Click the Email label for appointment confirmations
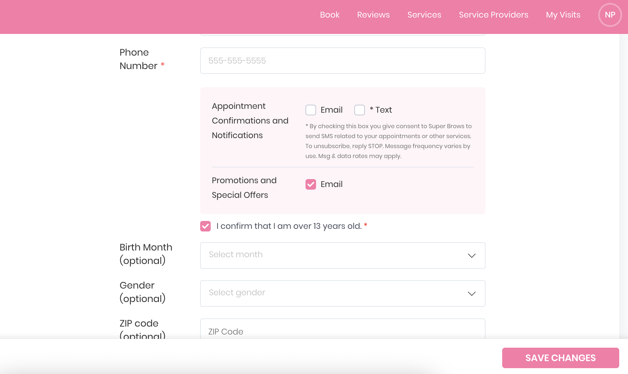Screen dimensions: 628x374 [x=331, y=110]
